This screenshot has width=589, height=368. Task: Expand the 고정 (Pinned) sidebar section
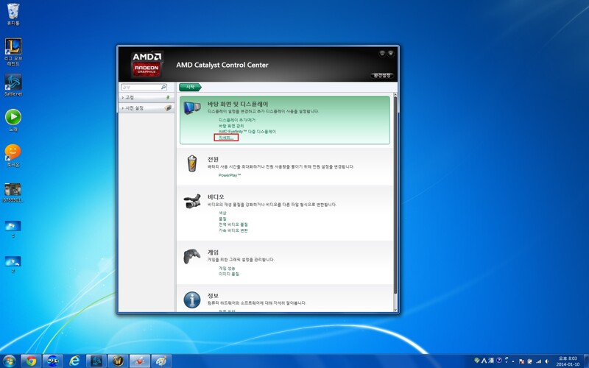pos(147,97)
